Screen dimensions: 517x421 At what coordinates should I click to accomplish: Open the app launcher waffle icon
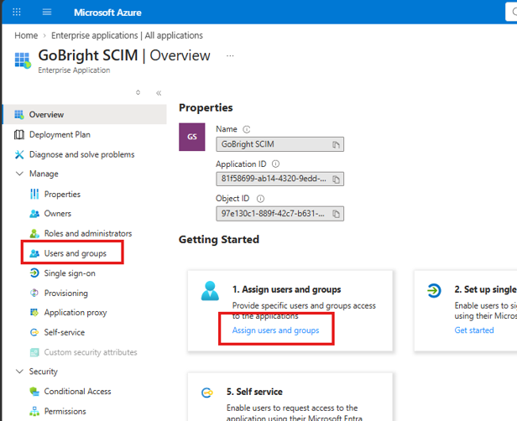[17, 13]
